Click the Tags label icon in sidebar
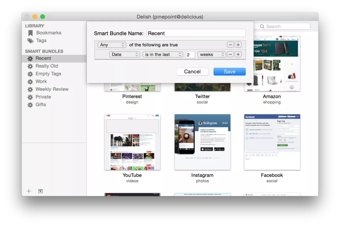This screenshot has width=340, height=227. (x=30, y=41)
